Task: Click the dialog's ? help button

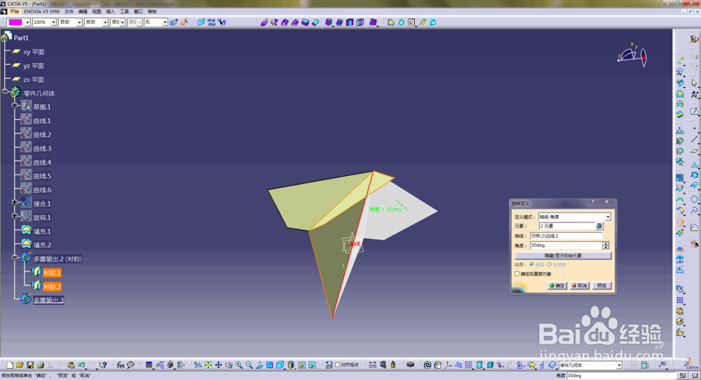Action: [593, 202]
